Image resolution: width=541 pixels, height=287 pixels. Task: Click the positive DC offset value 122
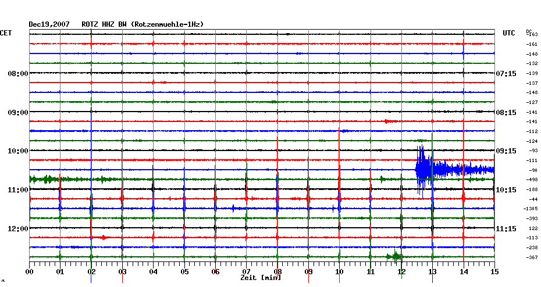click(x=533, y=228)
